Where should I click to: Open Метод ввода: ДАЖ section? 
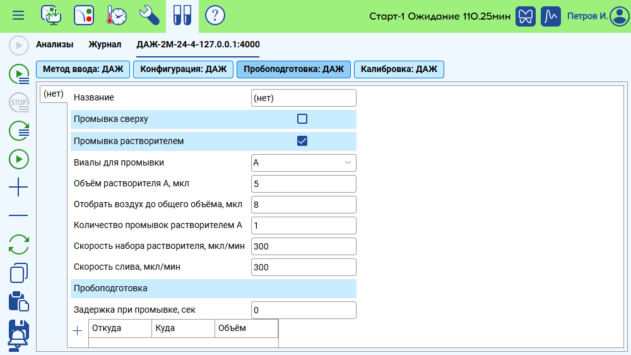click(83, 69)
